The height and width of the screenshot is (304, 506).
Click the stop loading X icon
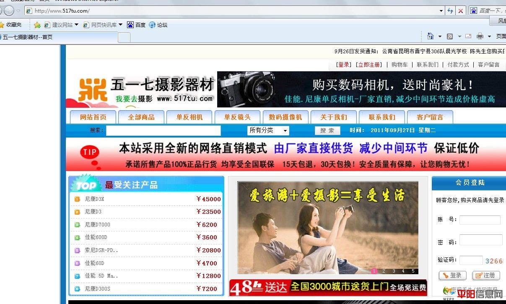tap(461, 11)
